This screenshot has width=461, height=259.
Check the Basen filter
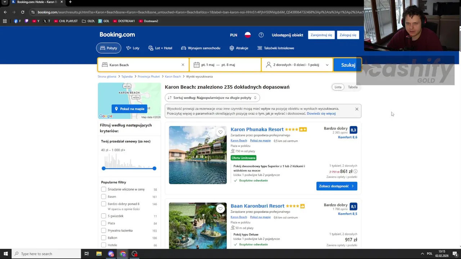click(104, 196)
